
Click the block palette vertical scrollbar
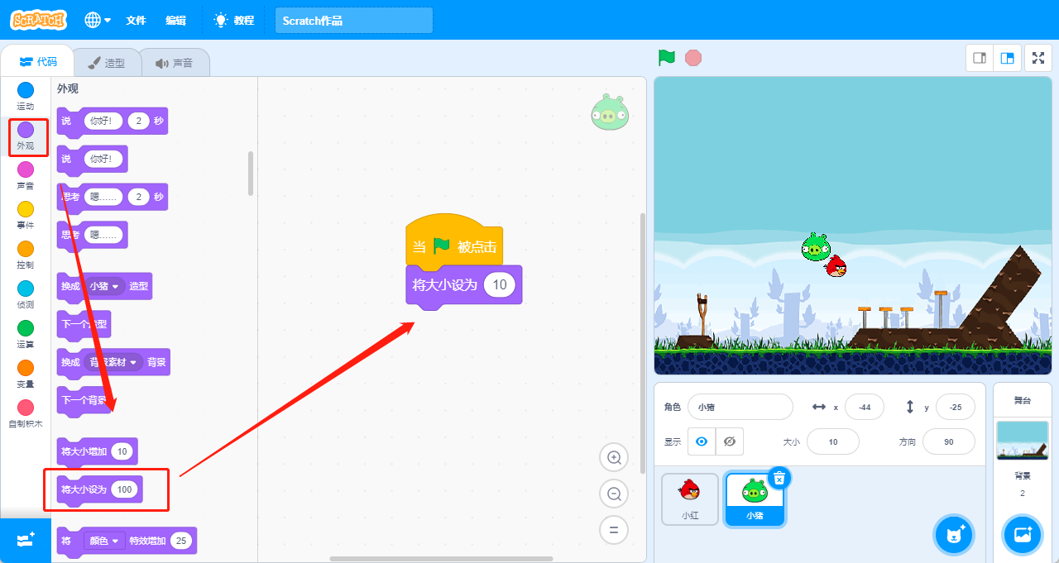pos(251,173)
